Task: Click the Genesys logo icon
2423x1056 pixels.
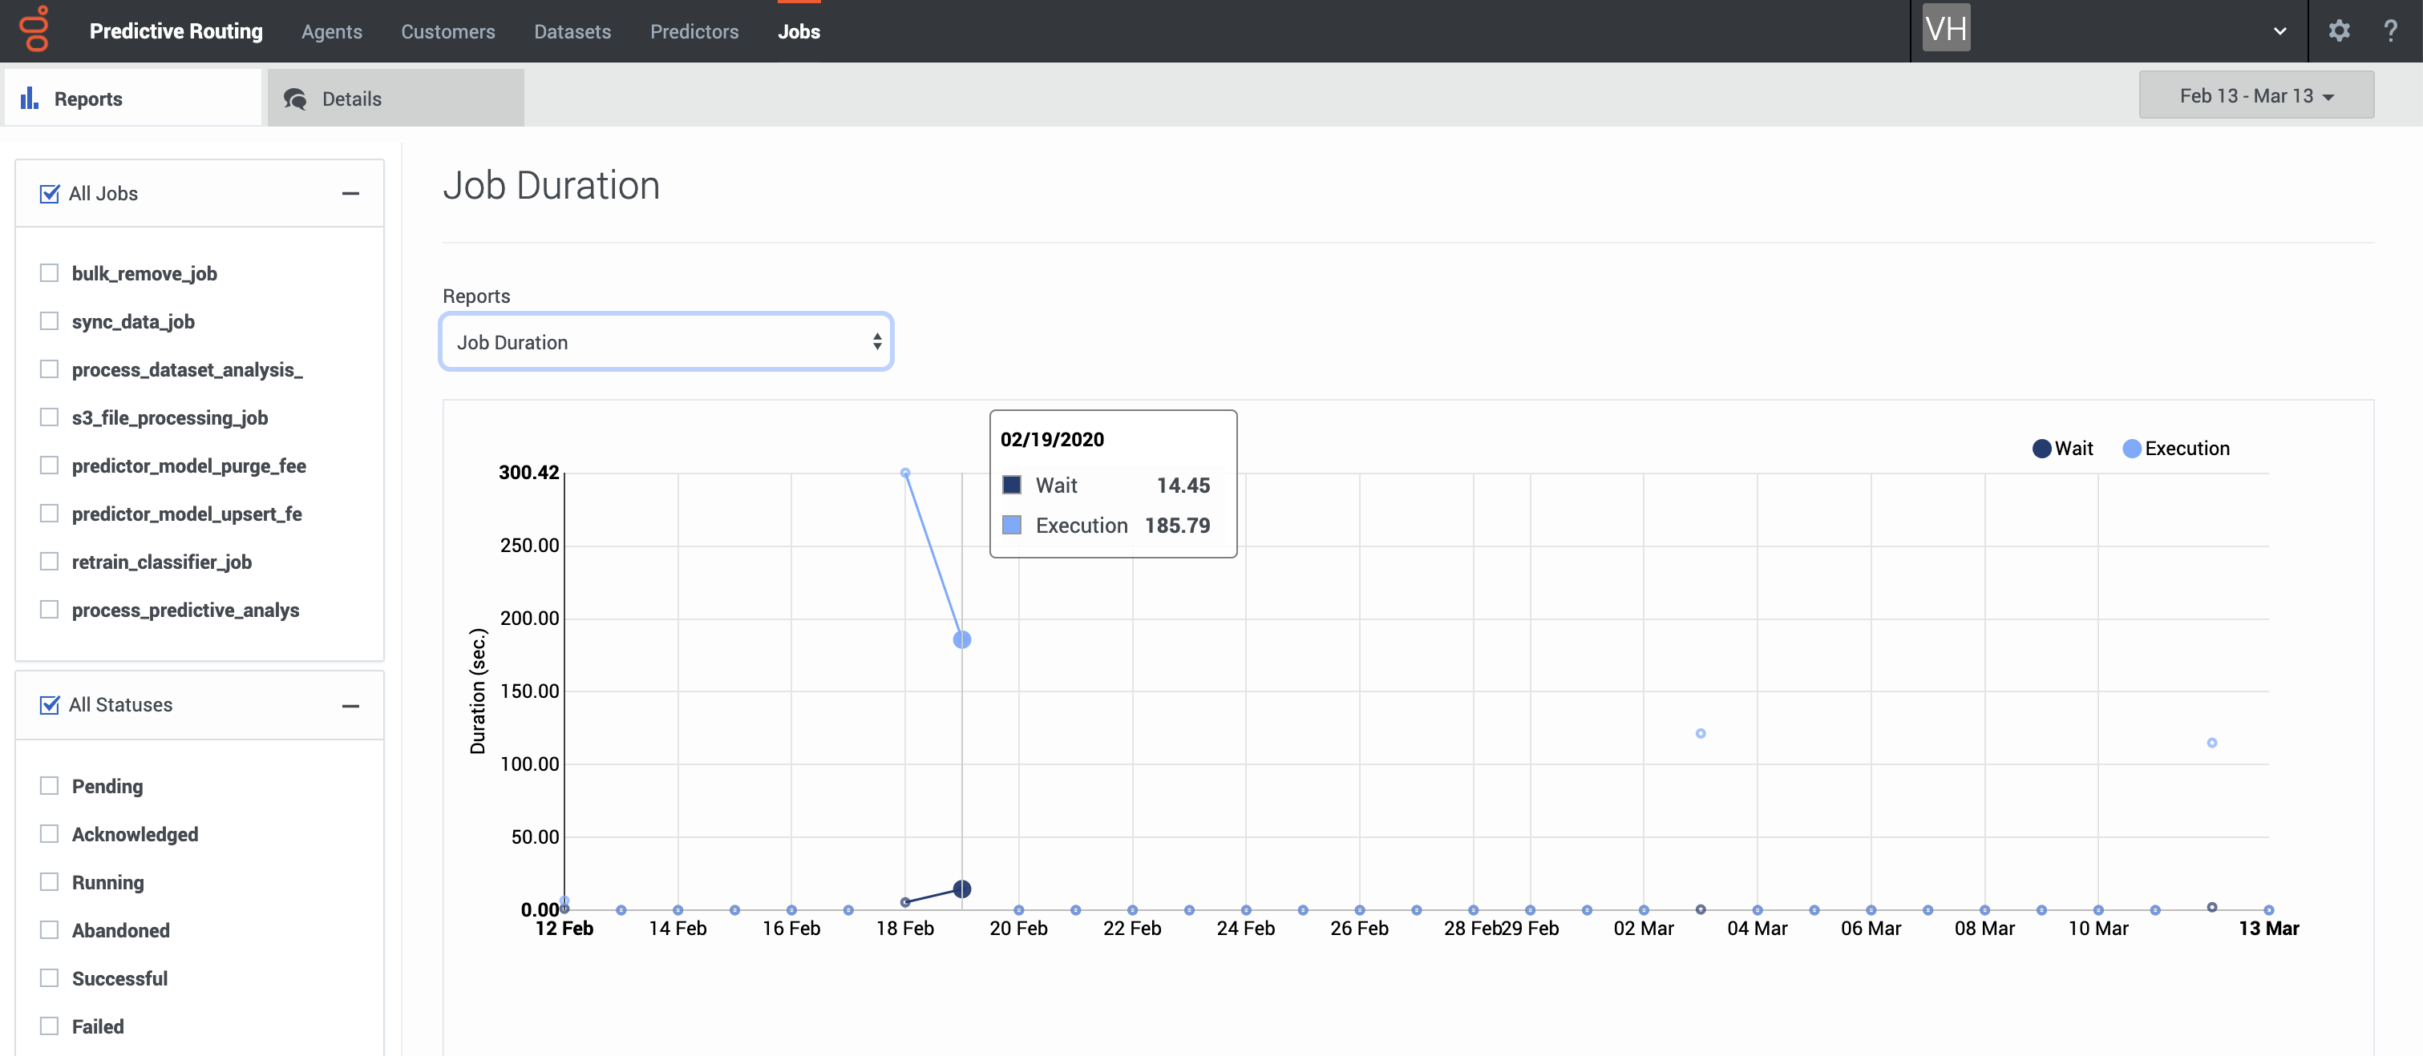Action: coord(34,29)
